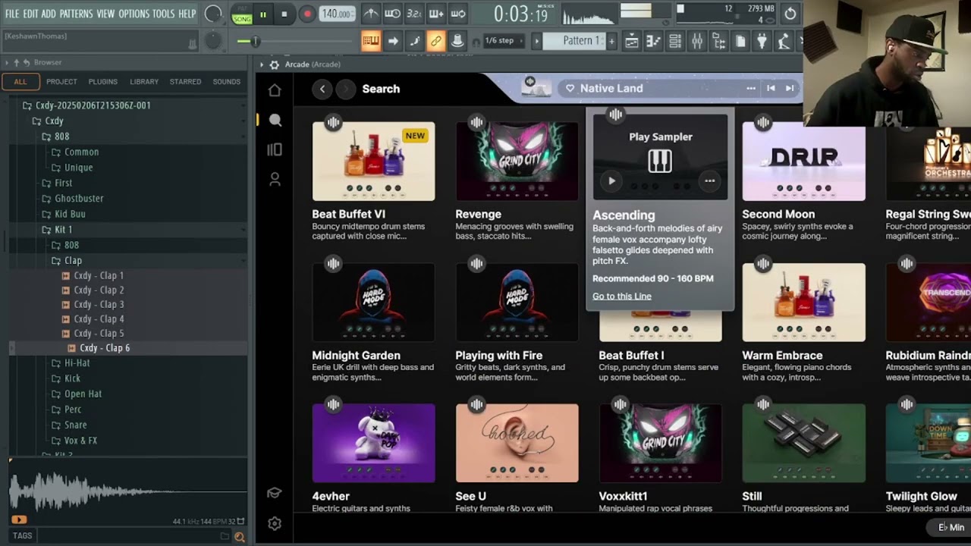Select the PLUGINS browser tab
This screenshot has height=546, width=971.
pyautogui.click(x=102, y=81)
